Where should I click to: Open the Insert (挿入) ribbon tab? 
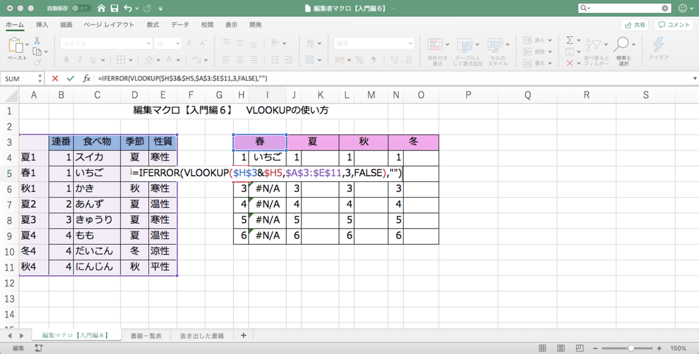tap(42, 25)
